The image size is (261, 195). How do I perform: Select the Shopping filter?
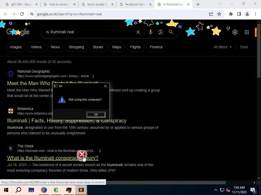tap(76, 47)
